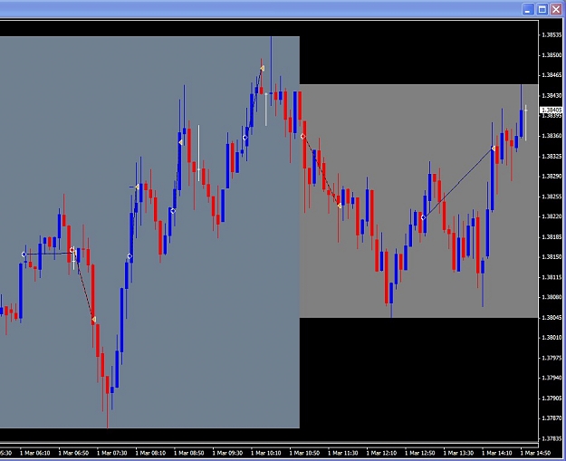Click price axis label 1.38535
This screenshot has height=461, width=566.
coord(552,35)
